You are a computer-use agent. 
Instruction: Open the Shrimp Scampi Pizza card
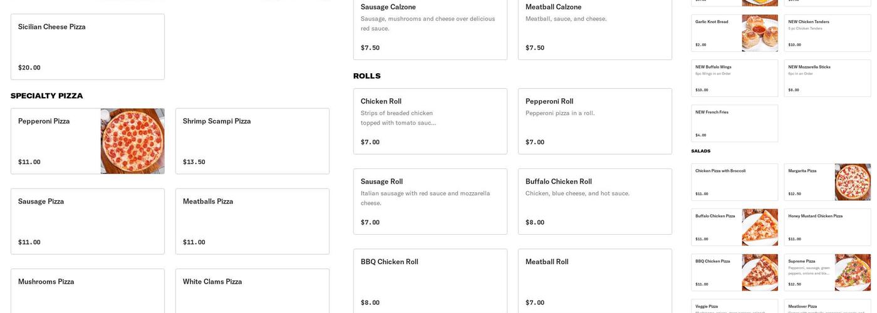(x=252, y=141)
